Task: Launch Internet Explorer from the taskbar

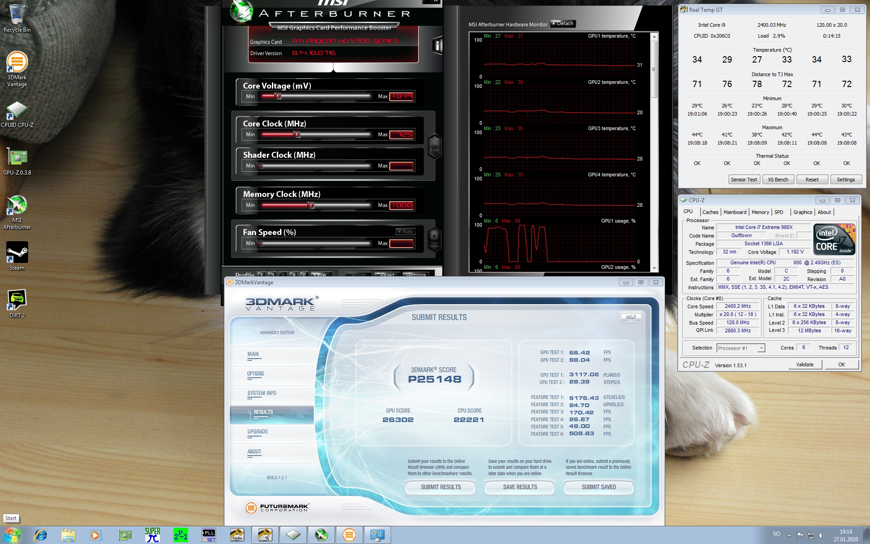Action: [x=41, y=535]
